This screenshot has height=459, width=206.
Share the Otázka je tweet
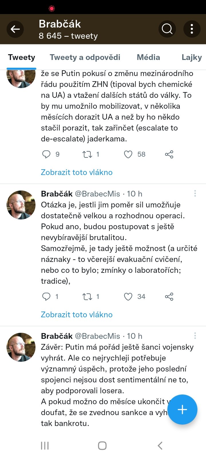pos(169,297)
